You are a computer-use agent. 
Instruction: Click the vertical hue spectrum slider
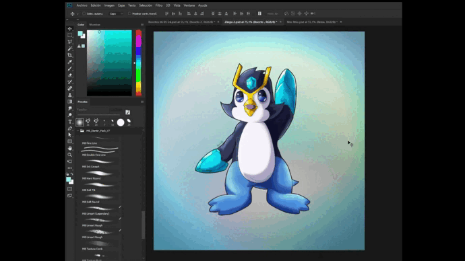[x=139, y=63]
